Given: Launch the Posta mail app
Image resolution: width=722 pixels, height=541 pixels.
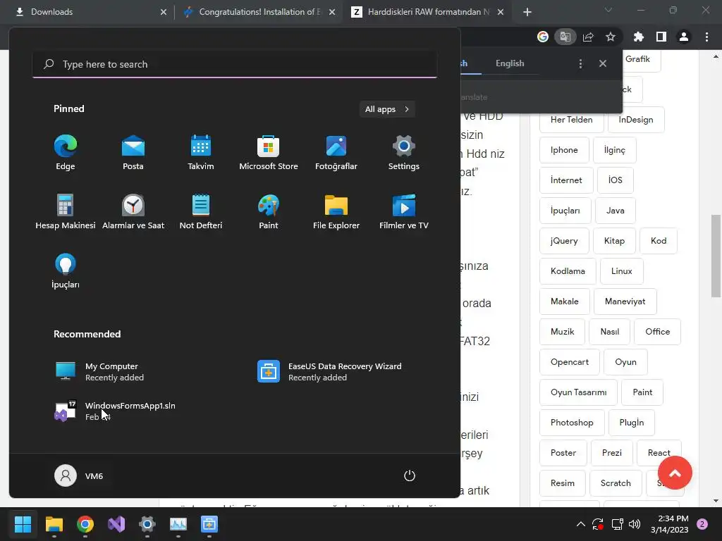Looking at the screenshot, I should [133, 153].
